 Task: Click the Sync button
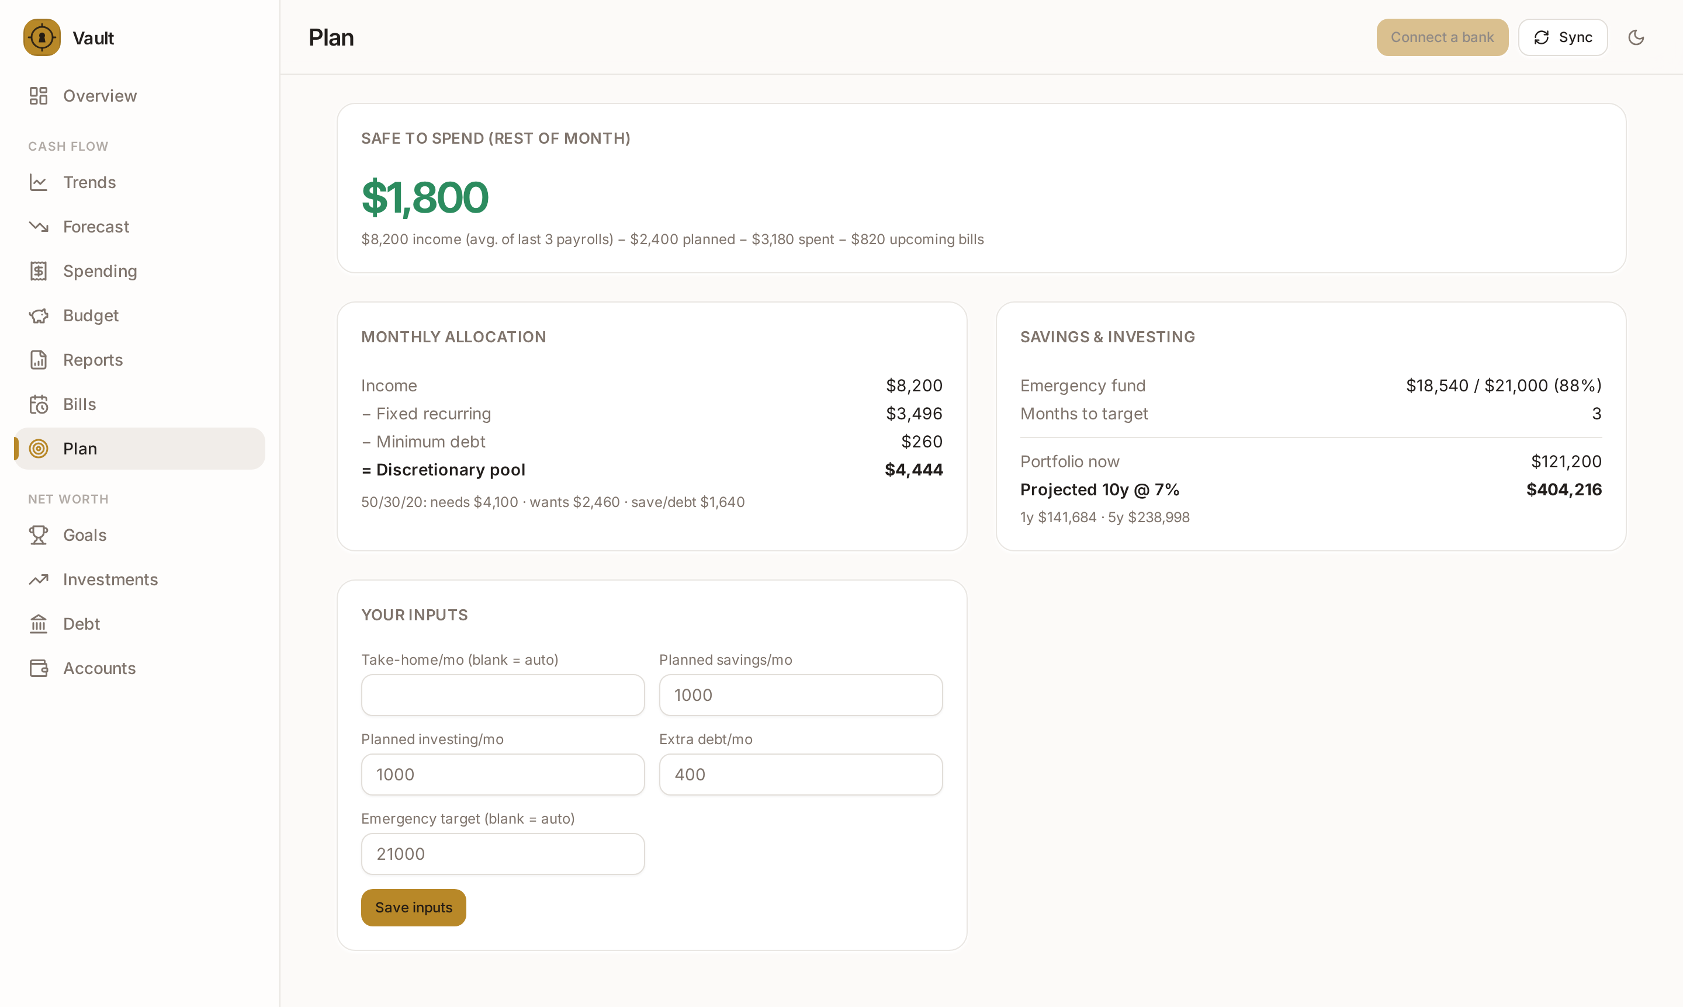(x=1563, y=37)
